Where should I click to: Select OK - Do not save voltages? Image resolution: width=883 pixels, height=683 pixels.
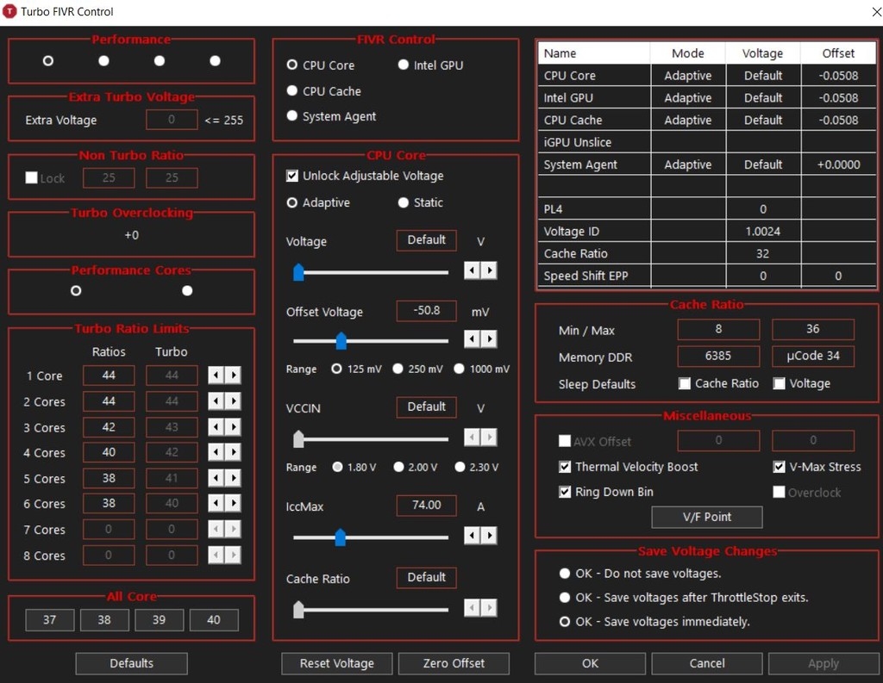click(565, 573)
